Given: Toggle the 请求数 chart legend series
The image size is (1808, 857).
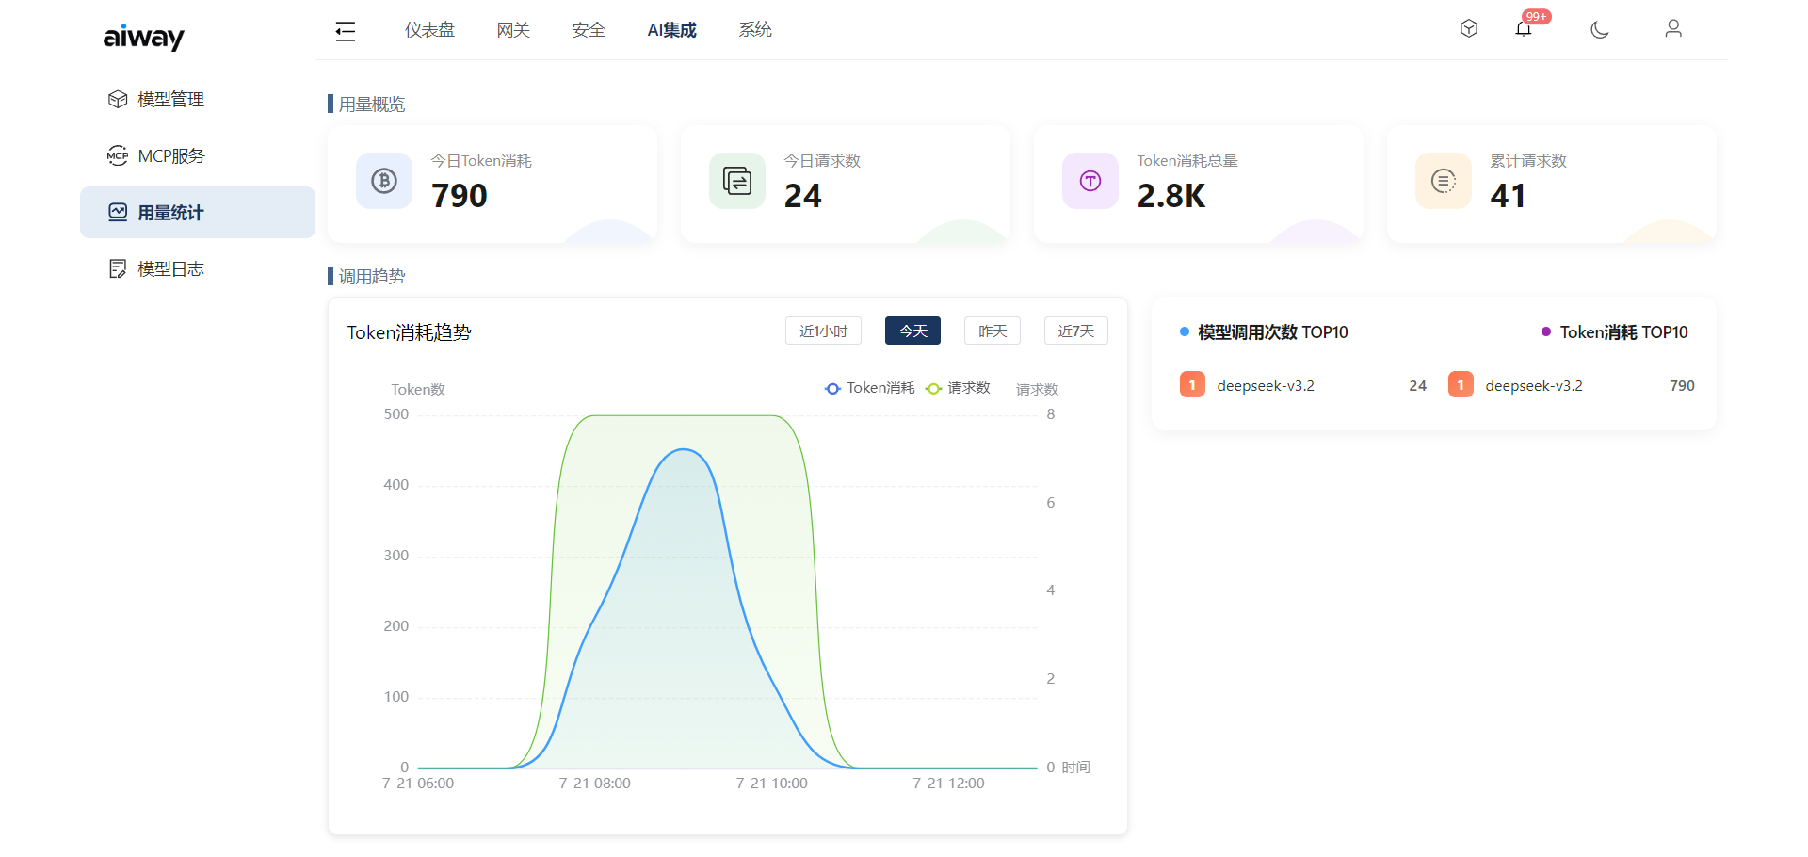Looking at the screenshot, I should [x=958, y=388].
